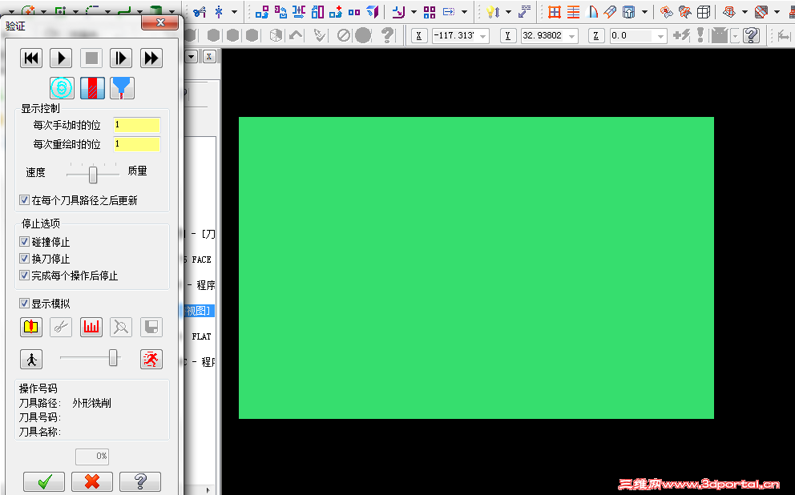Viewport: 795px width, 495px height.
Task: Play the toolpath verification
Action: (x=61, y=58)
